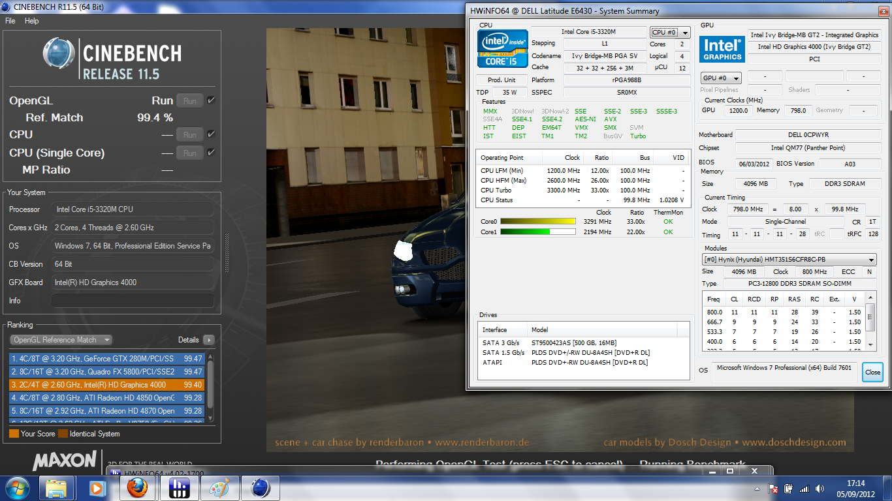
Task: Expand the Hynix memory module dropdown
Action: pos(789,260)
